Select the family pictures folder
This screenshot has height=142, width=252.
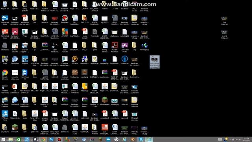[x=25, y=6]
